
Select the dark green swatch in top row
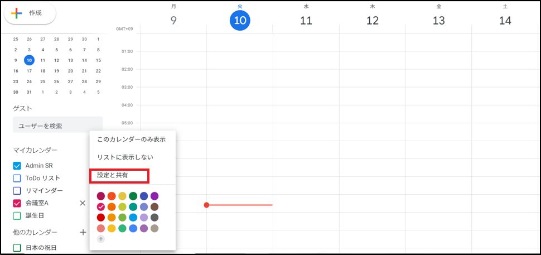click(x=133, y=196)
